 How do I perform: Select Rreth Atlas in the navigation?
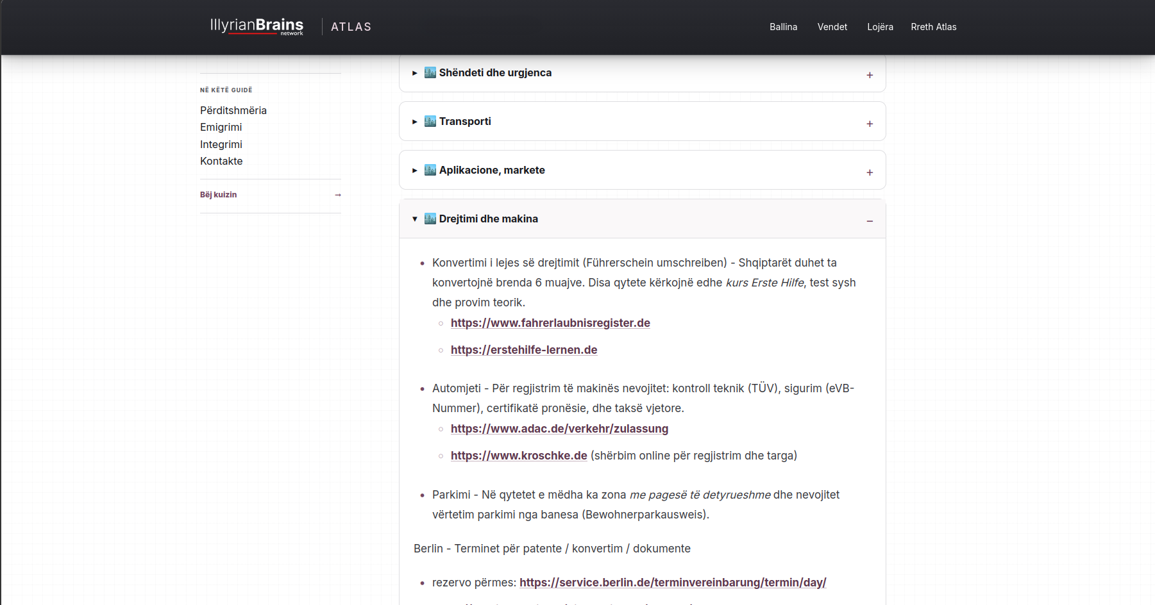pyautogui.click(x=933, y=27)
